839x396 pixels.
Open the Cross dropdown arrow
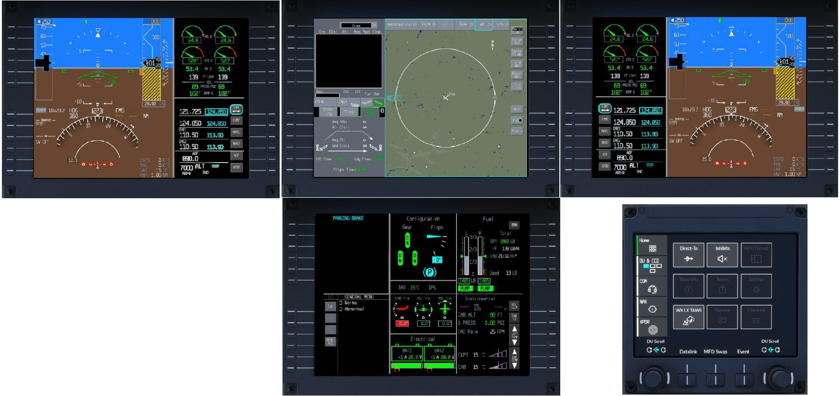(x=375, y=25)
